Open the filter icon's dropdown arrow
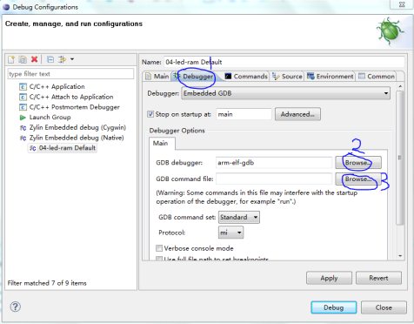This screenshot has height=324, width=414. coord(72,59)
